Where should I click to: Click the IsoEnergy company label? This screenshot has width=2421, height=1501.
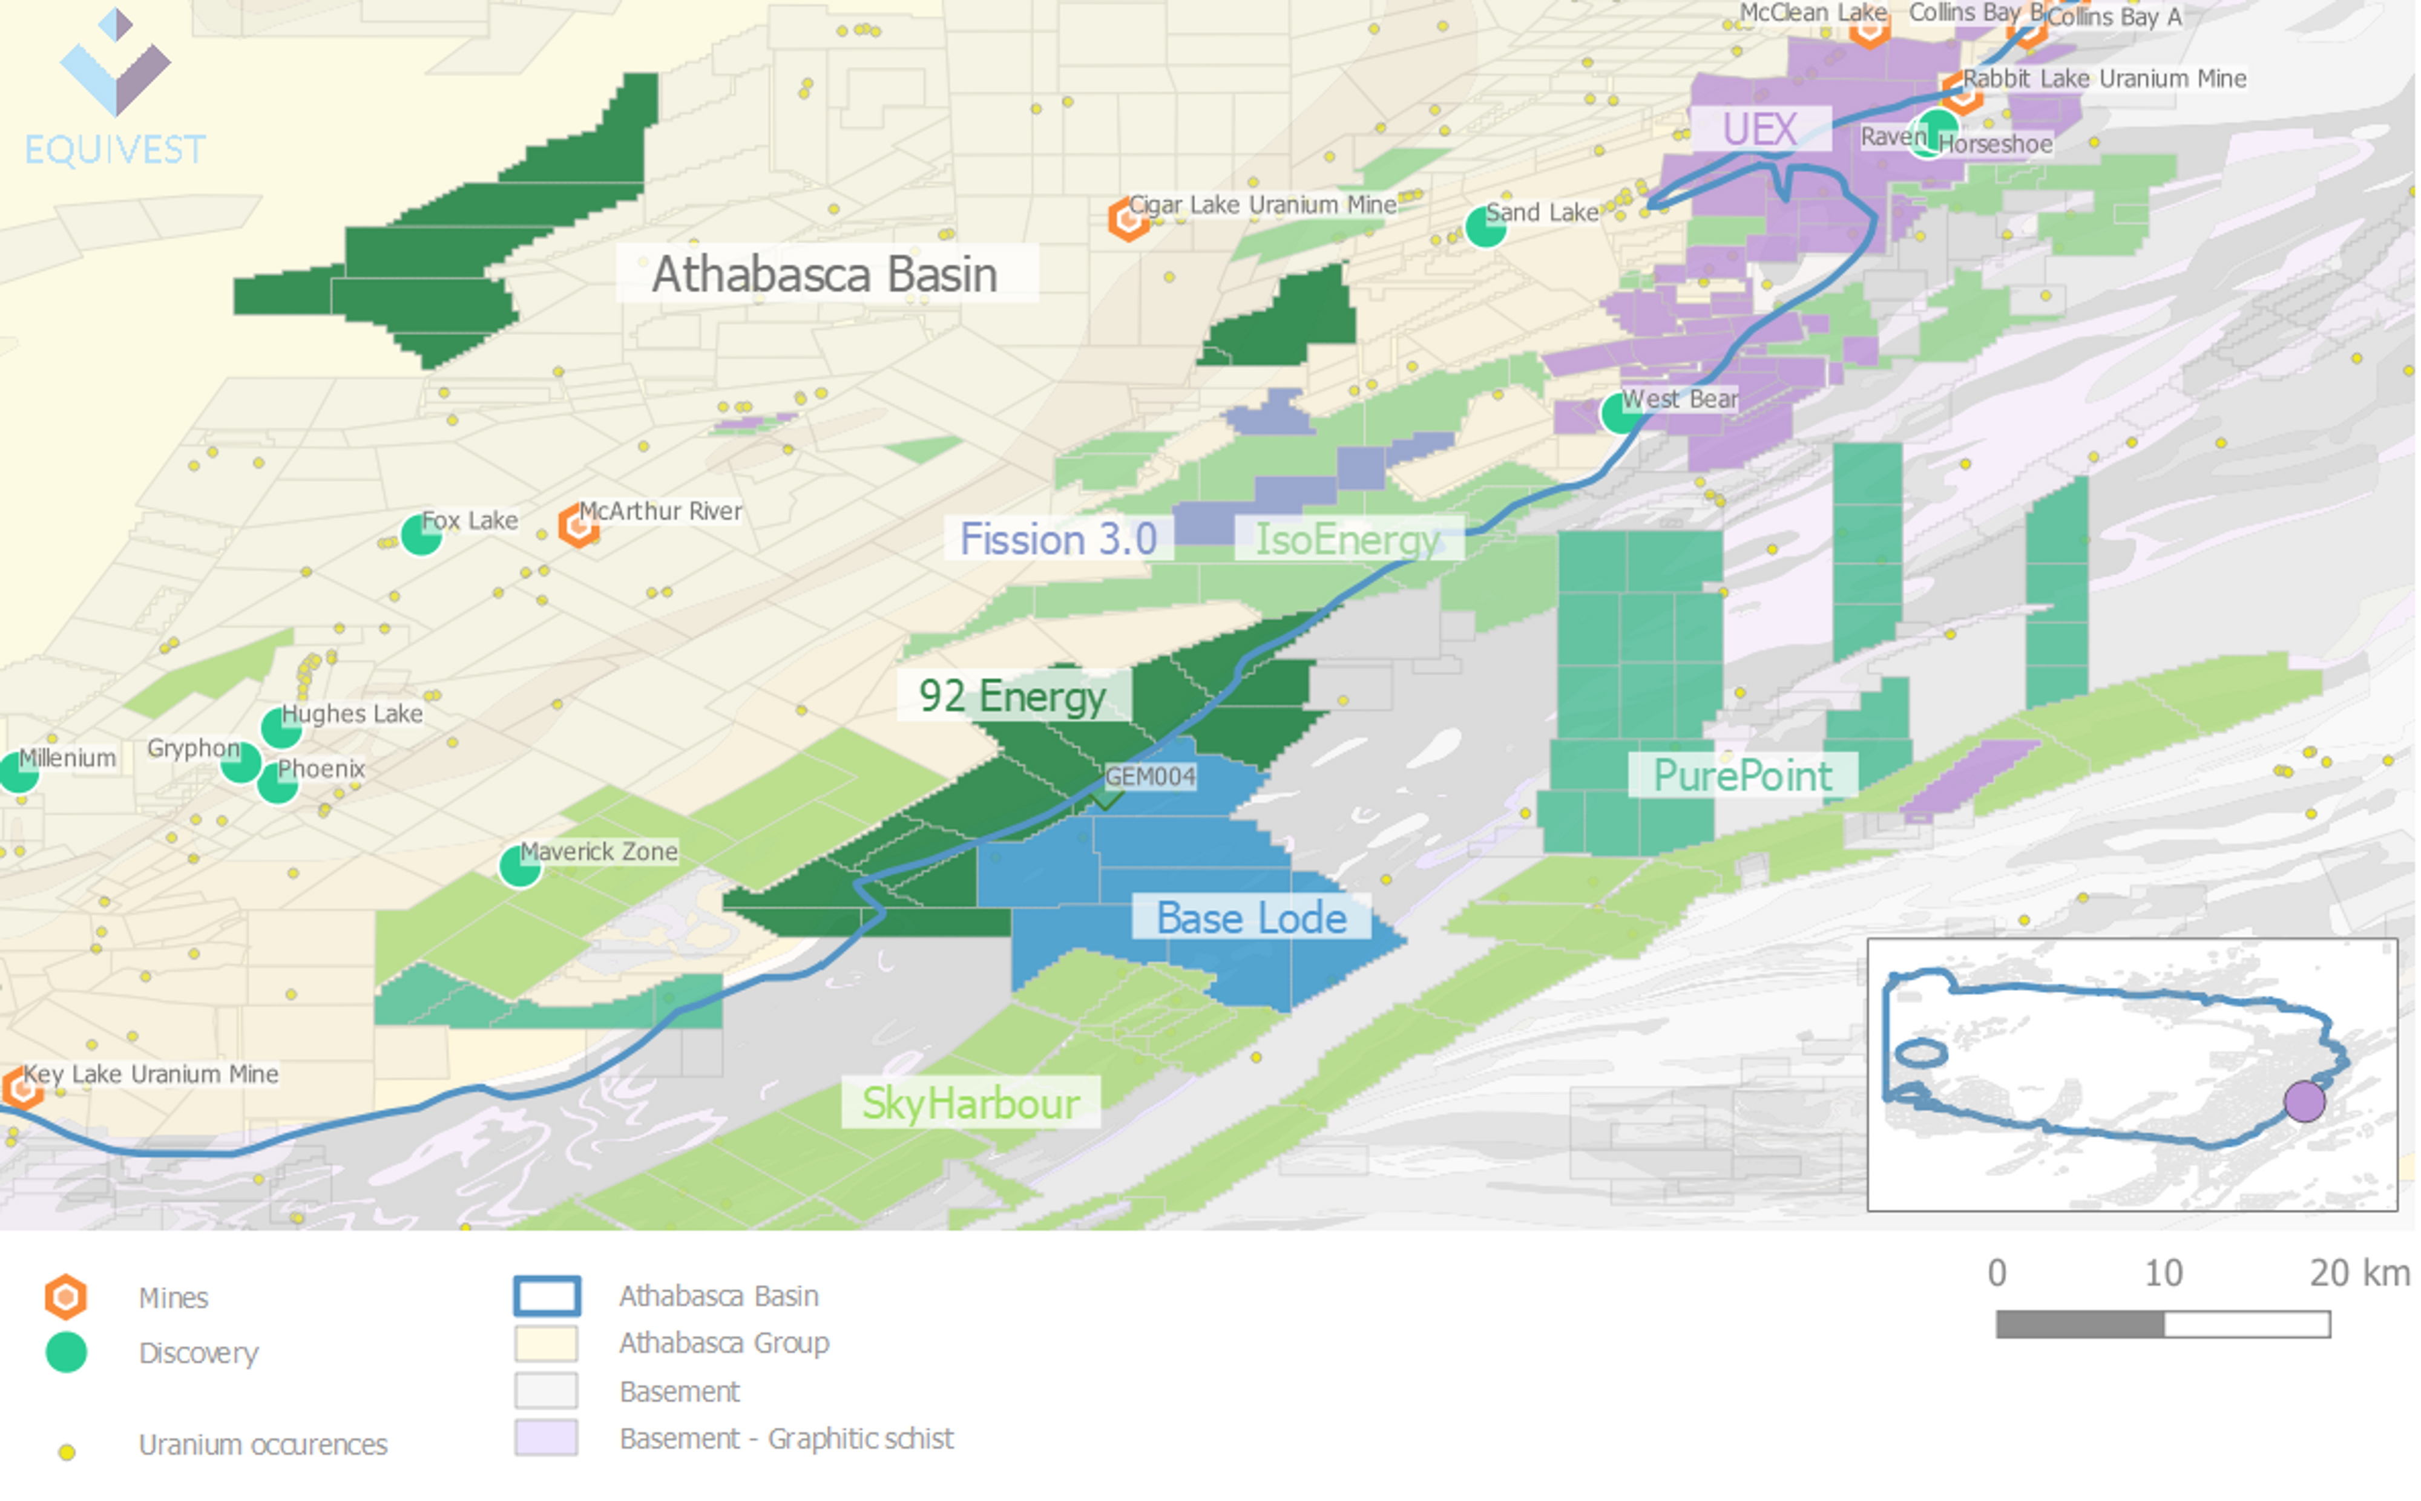pyautogui.click(x=1347, y=540)
